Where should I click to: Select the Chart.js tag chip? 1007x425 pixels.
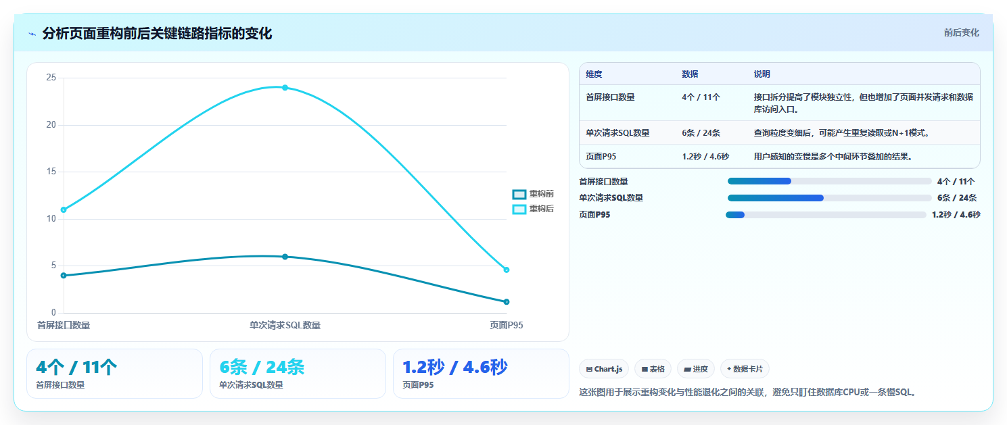tap(604, 369)
